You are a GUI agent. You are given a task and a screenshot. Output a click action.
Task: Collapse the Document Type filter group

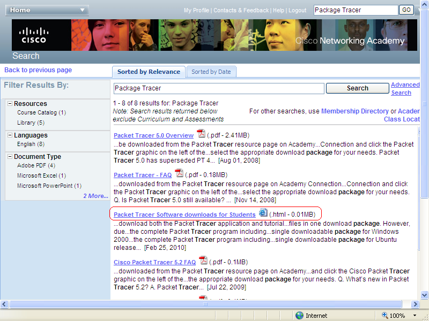(x=10, y=156)
